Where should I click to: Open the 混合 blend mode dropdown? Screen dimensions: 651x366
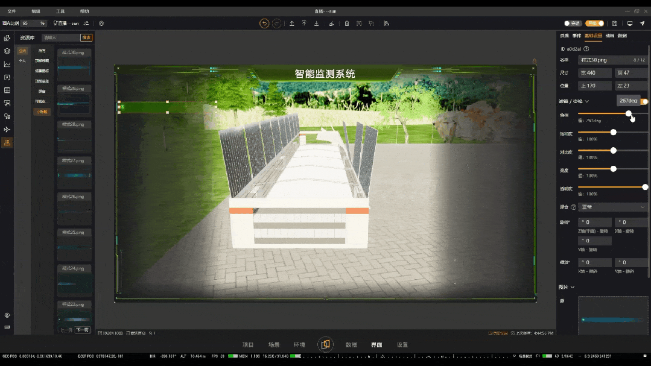point(612,207)
